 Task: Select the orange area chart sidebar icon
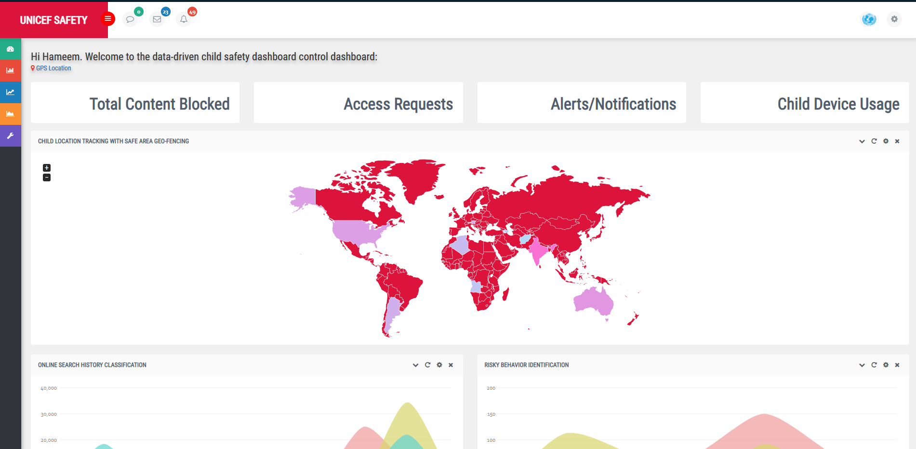10,114
